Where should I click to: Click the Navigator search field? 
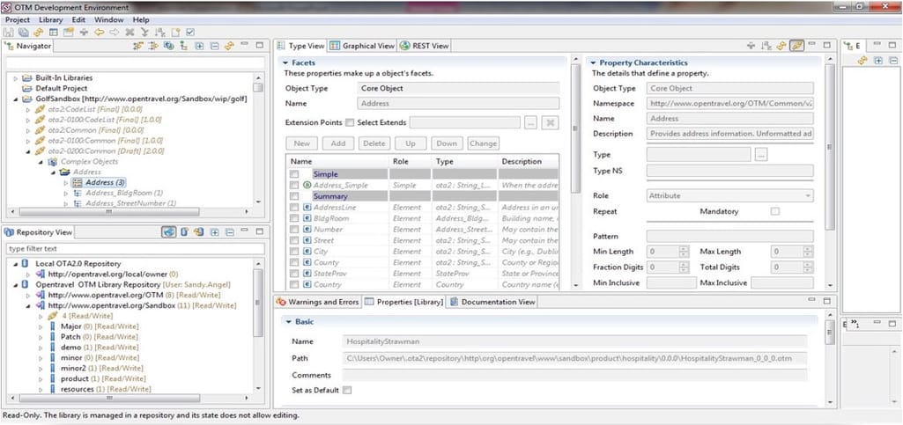pos(136,62)
